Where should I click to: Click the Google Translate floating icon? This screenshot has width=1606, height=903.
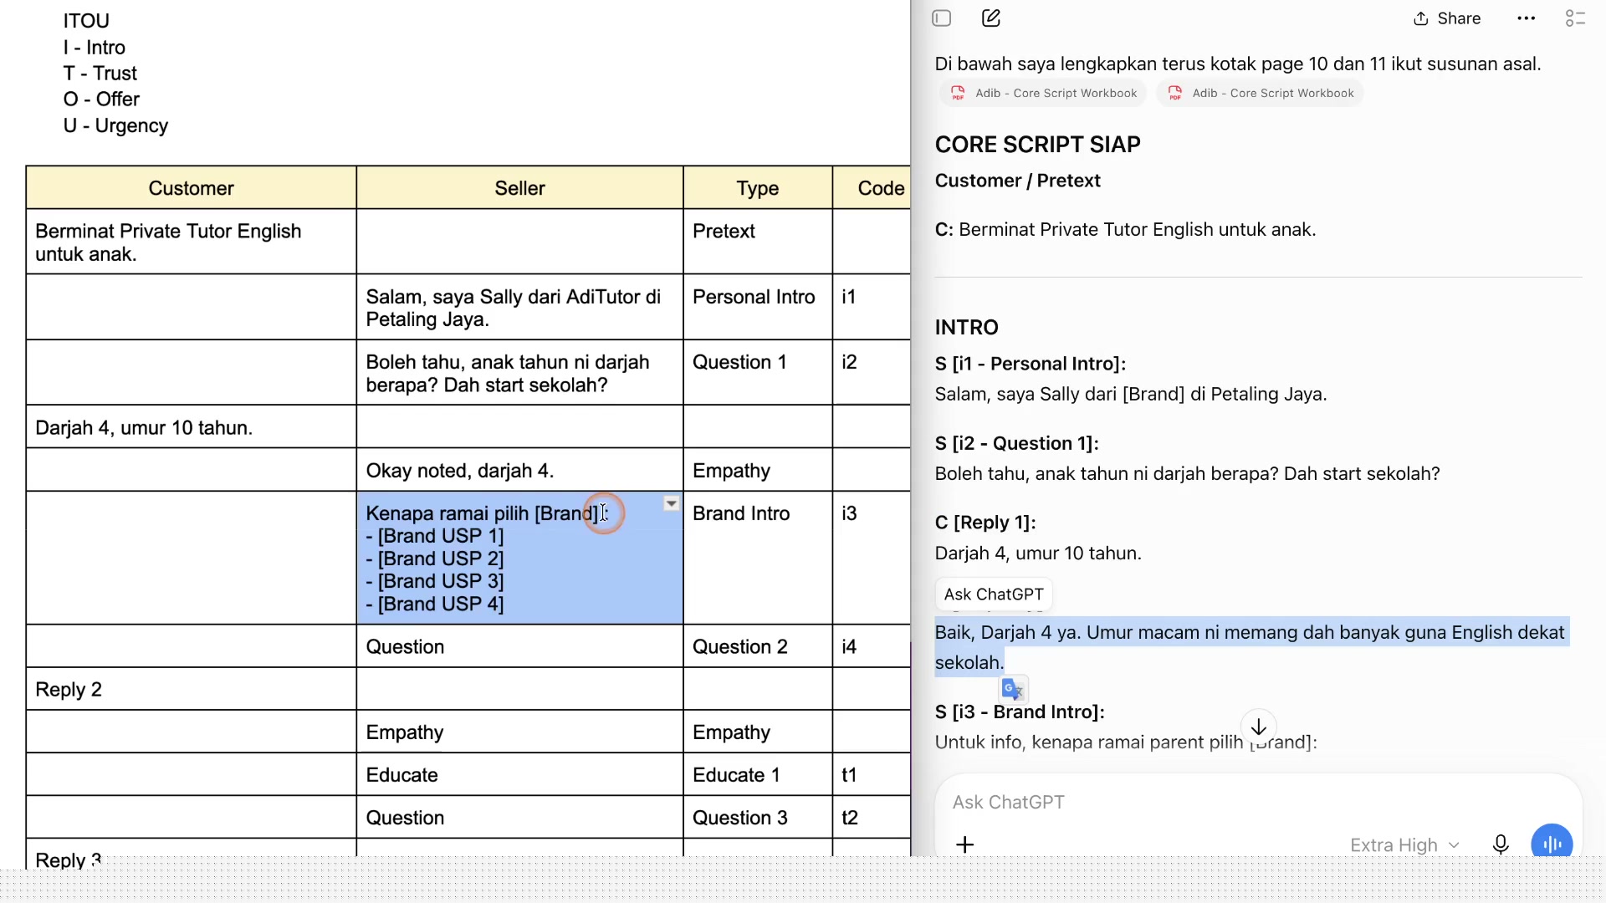[1013, 689]
